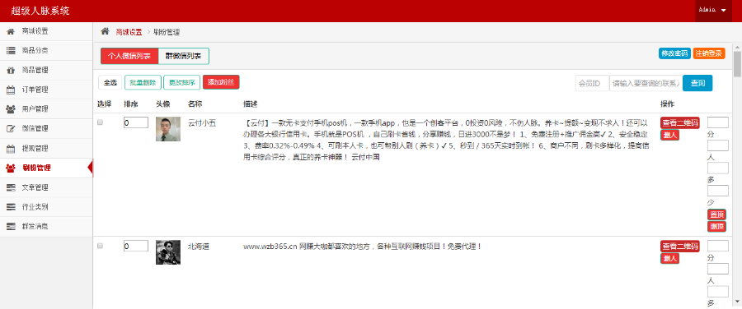This screenshot has height=309, width=742.
Task: Click the 批量删除 button
Action: click(x=143, y=82)
